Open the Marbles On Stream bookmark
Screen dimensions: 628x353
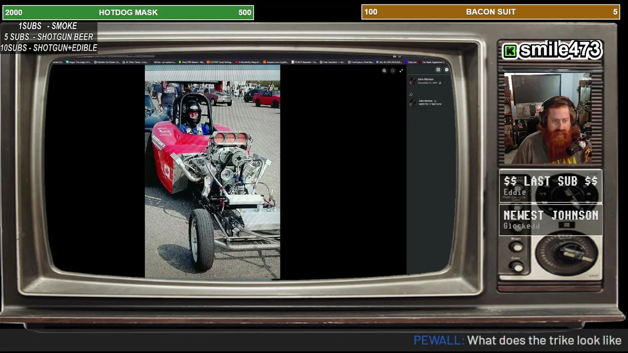tap(107, 62)
